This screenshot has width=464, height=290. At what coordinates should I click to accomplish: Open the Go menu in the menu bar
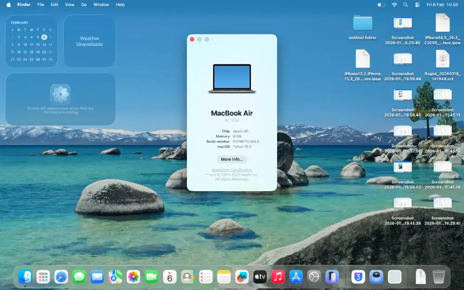pyautogui.click(x=84, y=5)
